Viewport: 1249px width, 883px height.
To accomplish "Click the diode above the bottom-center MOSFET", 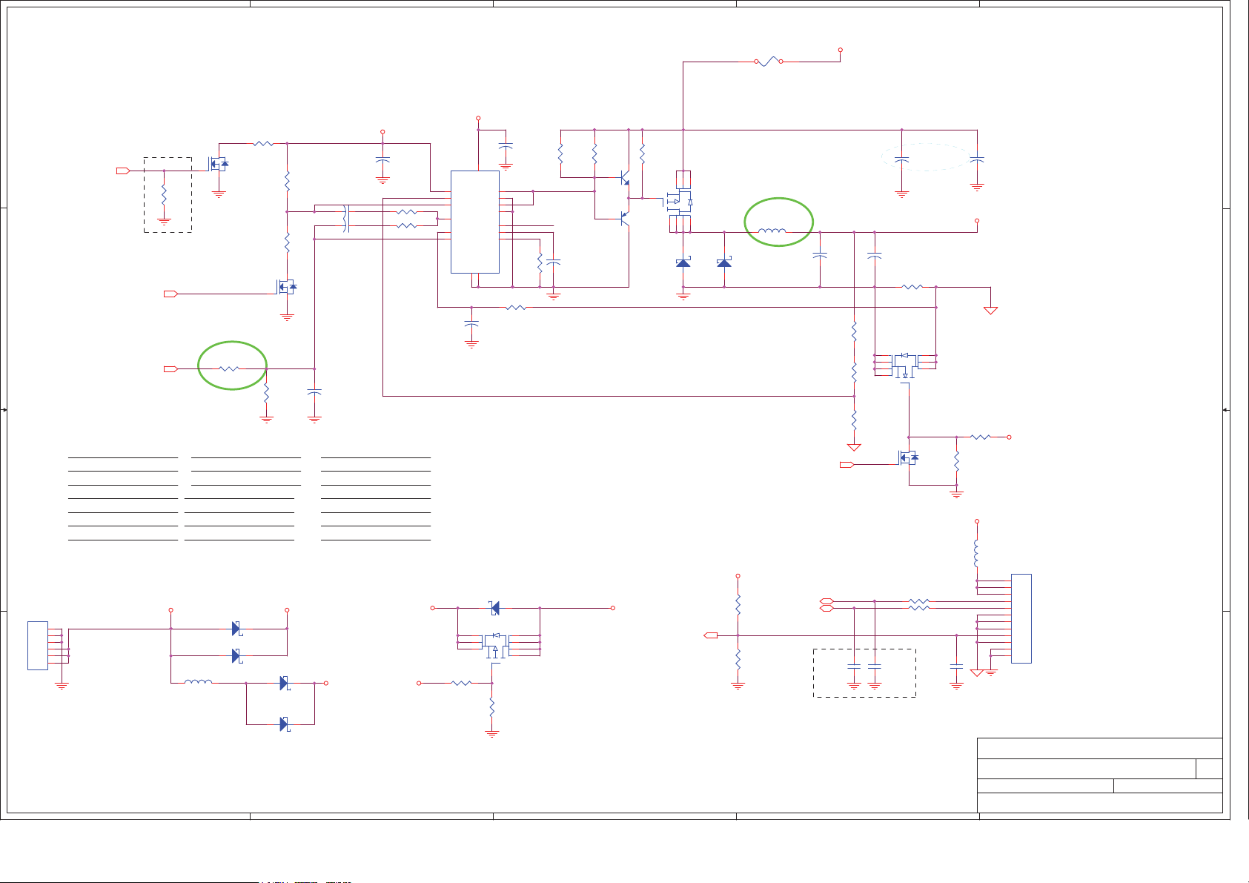I will [x=495, y=608].
